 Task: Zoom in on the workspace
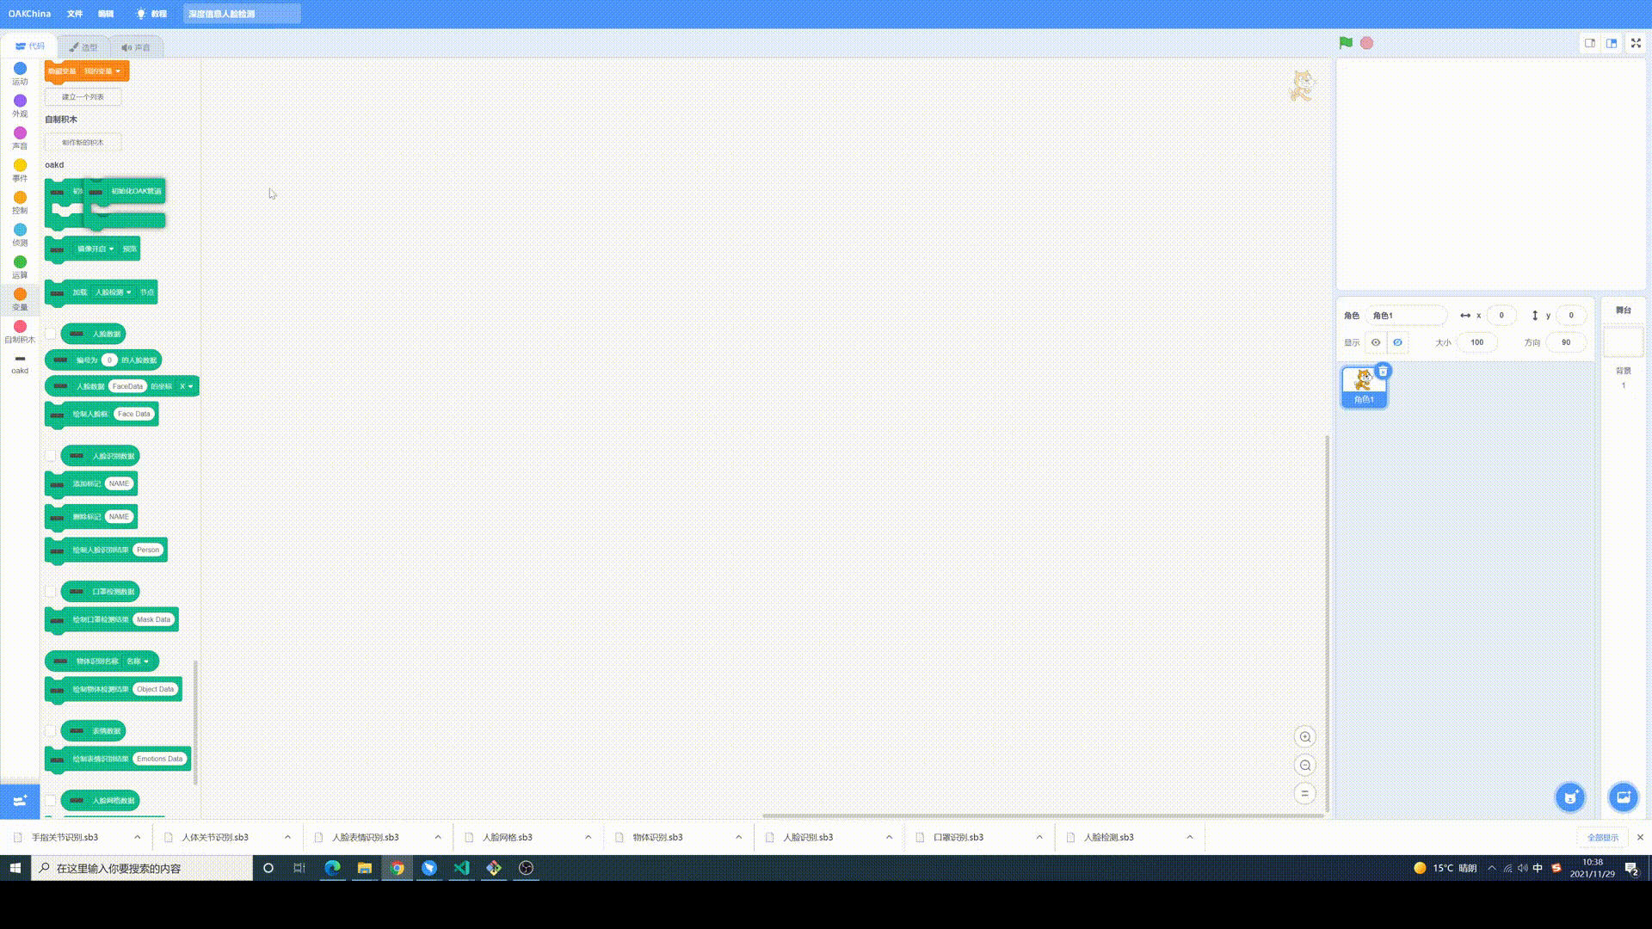(x=1305, y=737)
